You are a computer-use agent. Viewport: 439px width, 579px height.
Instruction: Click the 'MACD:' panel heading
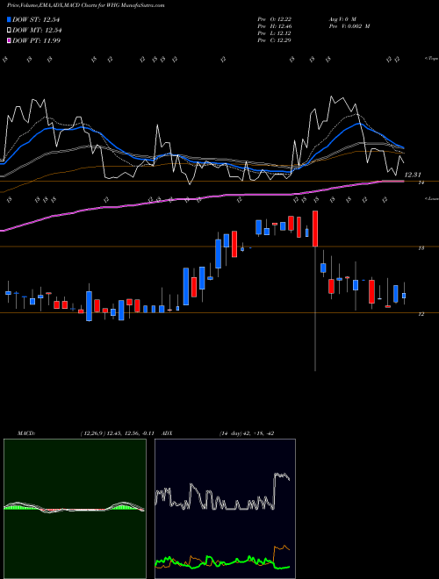pos(26,433)
